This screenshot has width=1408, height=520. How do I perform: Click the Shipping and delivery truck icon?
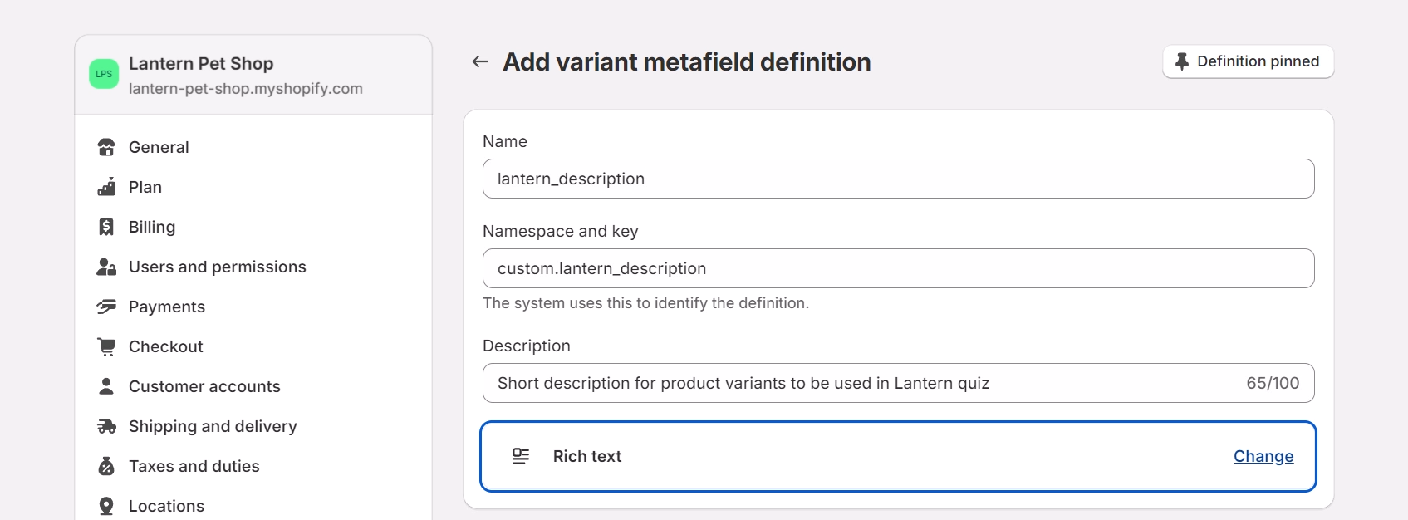pos(106,426)
